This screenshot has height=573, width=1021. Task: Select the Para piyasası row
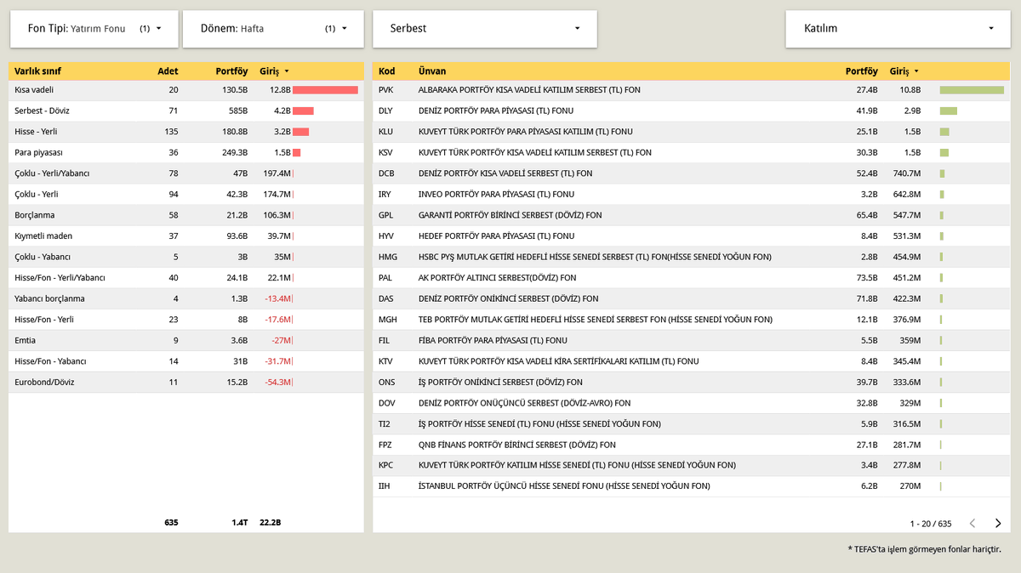[186, 152]
